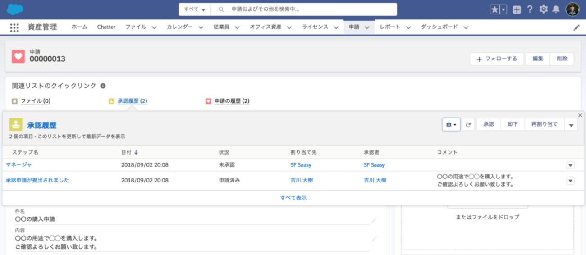Click the 却下 button
The height and width of the screenshot is (255, 586).
513,124
